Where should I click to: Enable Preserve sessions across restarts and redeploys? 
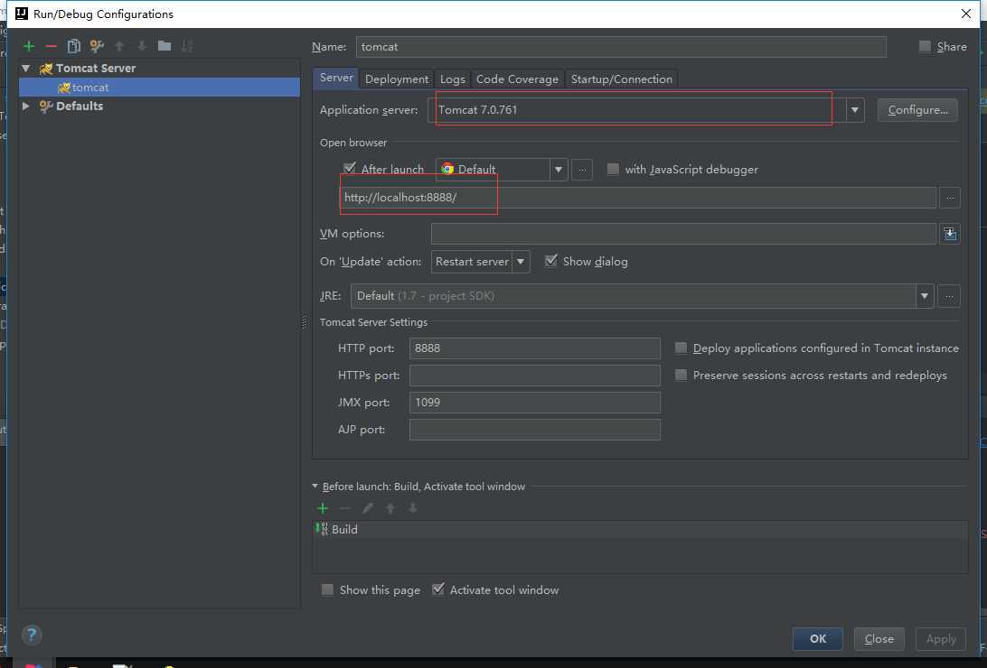tap(681, 375)
